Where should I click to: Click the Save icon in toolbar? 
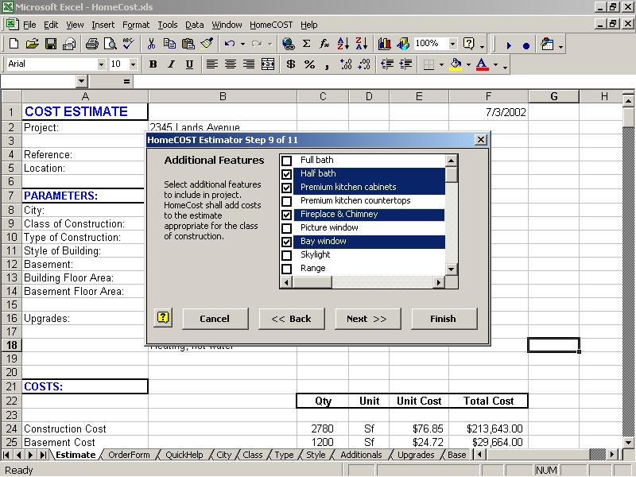click(50, 45)
